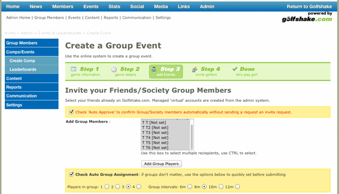Screen dimensions: 339x194
Task: Open the Links menu
Action: 184,6
